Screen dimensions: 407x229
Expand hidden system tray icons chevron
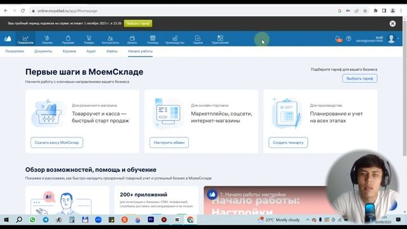307,219
